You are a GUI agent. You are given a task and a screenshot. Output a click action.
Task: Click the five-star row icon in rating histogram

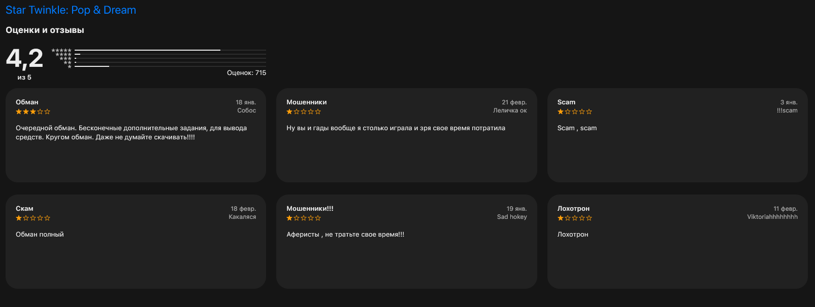61,50
